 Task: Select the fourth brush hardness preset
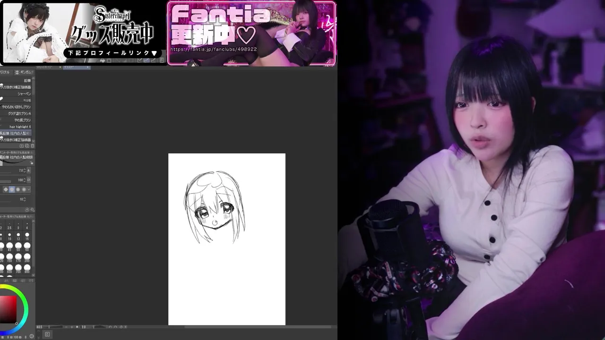tap(24, 189)
